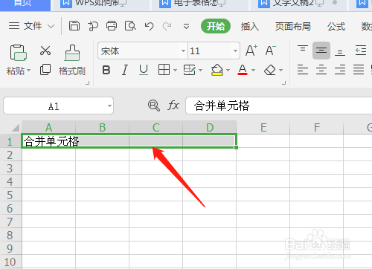Screen dimensions: 372x269
Task: Align text left
Action: point(303,70)
